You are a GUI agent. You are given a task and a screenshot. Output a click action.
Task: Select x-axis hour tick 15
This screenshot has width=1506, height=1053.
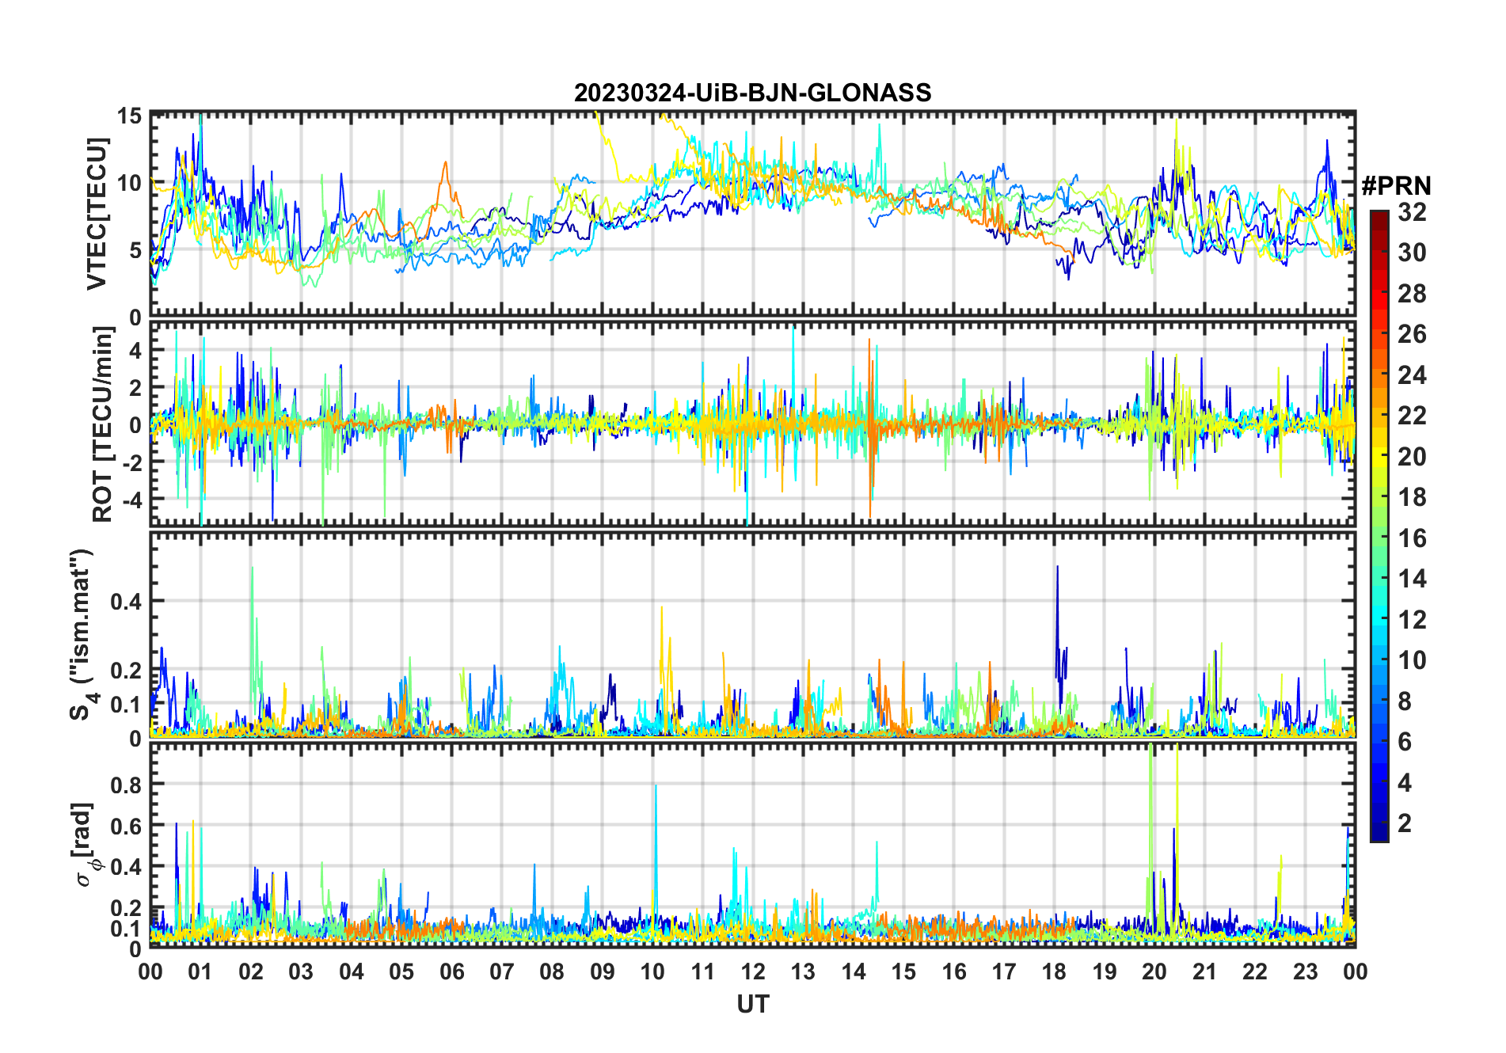(903, 971)
